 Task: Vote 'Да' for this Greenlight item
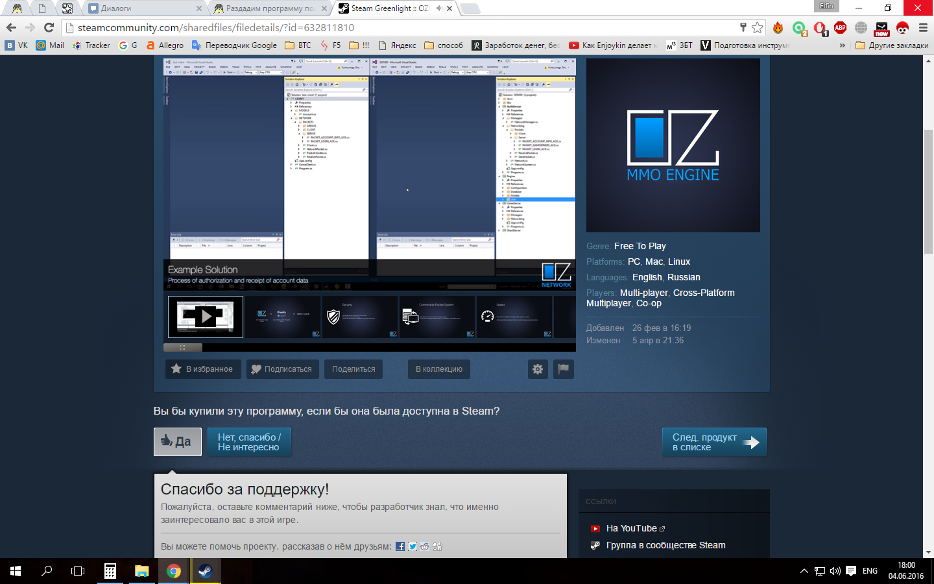pyautogui.click(x=178, y=442)
